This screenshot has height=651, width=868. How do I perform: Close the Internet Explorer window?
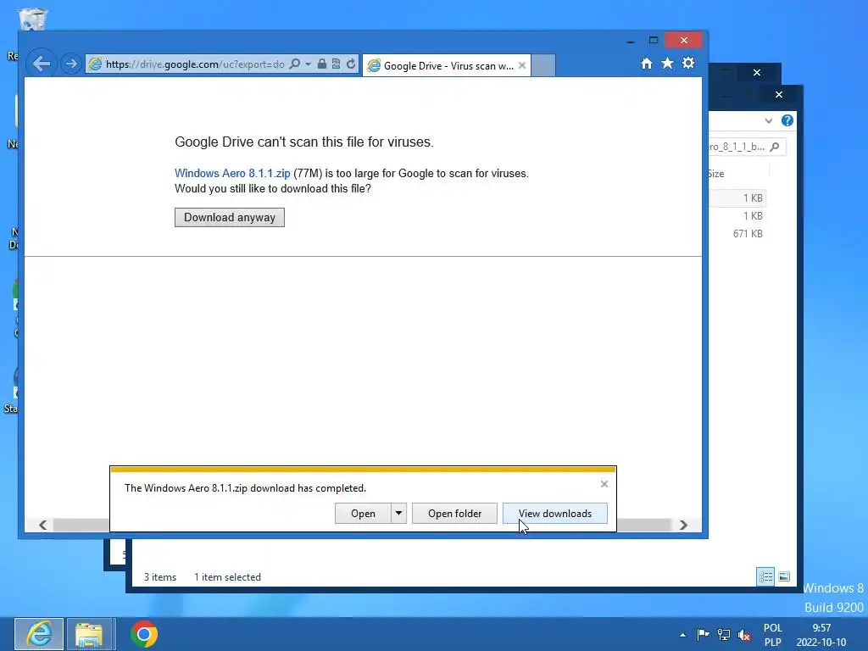point(684,41)
